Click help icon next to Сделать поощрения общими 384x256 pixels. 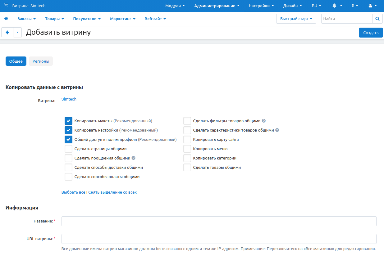point(133,158)
